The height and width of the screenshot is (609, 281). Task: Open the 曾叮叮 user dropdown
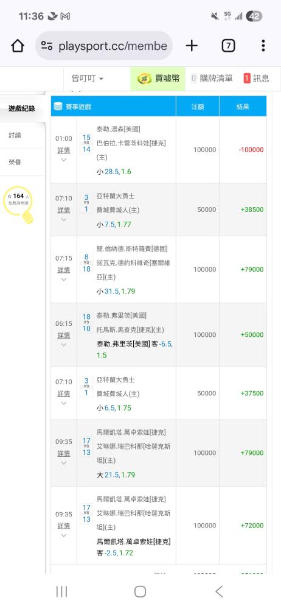[88, 79]
